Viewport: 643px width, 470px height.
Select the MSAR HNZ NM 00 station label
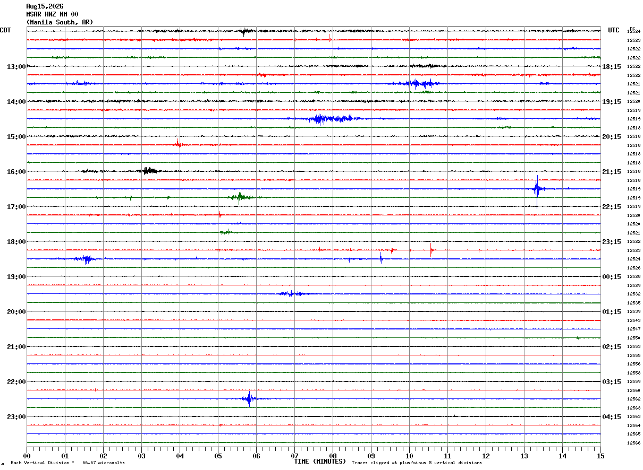pyautogui.click(x=52, y=14)
